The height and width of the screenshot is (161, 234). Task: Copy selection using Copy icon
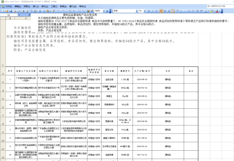pos(44,11)
